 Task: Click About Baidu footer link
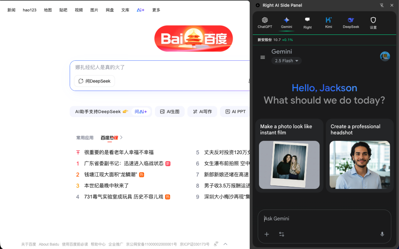(x=49, y=244)
